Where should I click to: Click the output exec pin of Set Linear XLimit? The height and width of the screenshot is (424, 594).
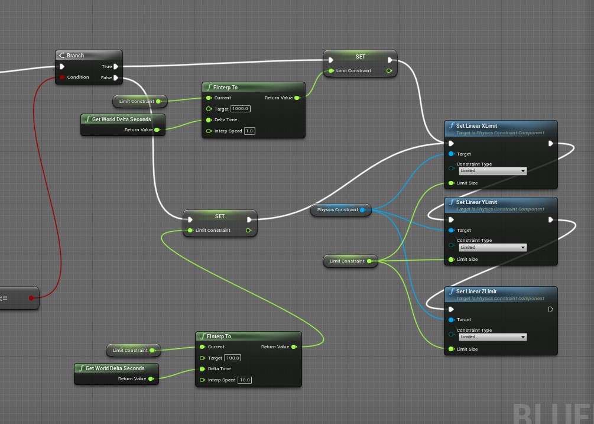tap(551, 143)
